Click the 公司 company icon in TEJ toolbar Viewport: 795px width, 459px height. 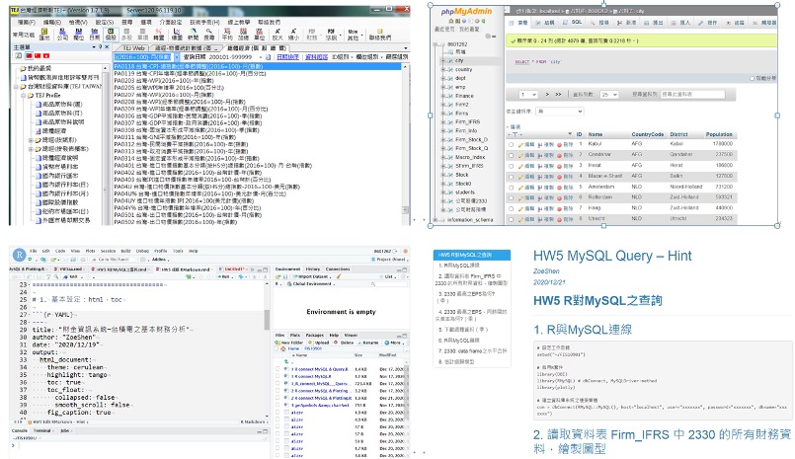pos(62,35)
